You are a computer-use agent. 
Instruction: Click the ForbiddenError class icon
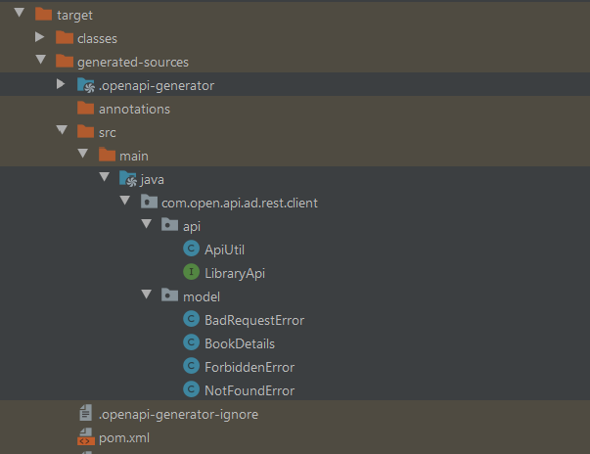[191, 366]
